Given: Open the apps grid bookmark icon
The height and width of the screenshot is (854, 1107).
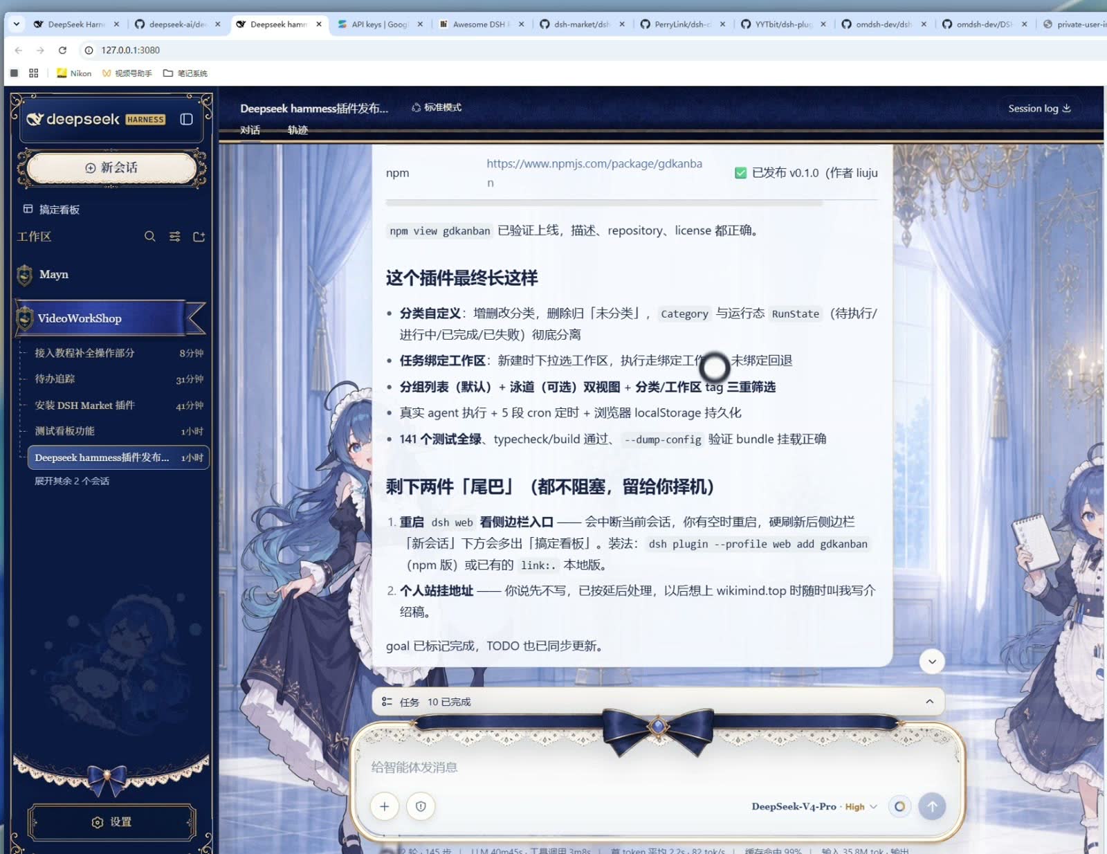Looking at the screenshot, I should (33, 73).
